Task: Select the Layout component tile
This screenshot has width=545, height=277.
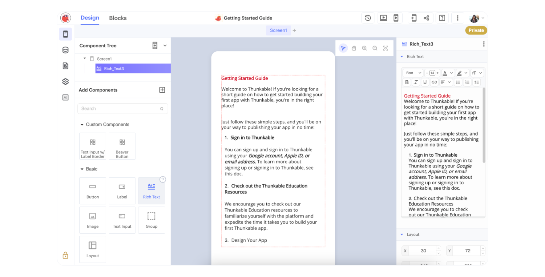Action: click(x=93, y=250)
